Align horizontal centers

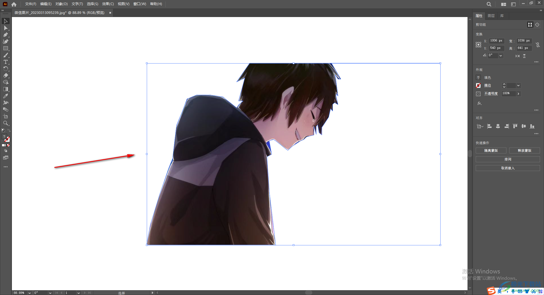(x=498, y=126)
